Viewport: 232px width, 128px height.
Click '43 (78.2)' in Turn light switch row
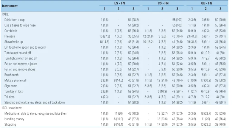[x=220, y=58]
